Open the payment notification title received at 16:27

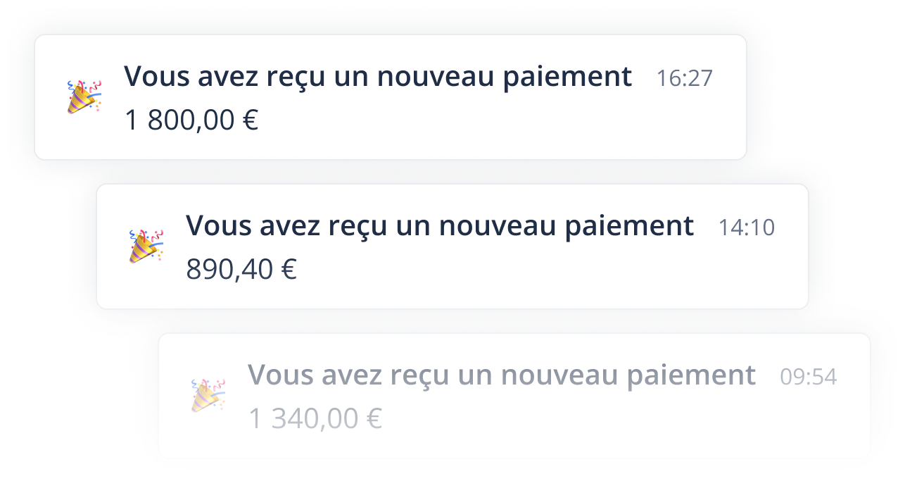pos(377,77)
